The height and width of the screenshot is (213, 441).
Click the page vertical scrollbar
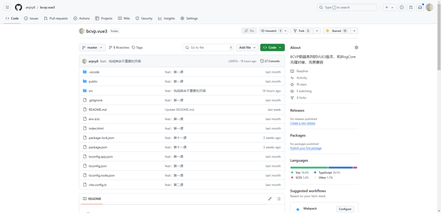439,37
